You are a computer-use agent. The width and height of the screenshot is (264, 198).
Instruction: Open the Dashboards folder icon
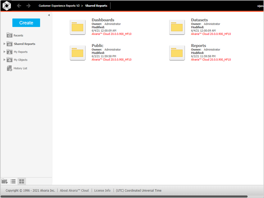77,27
